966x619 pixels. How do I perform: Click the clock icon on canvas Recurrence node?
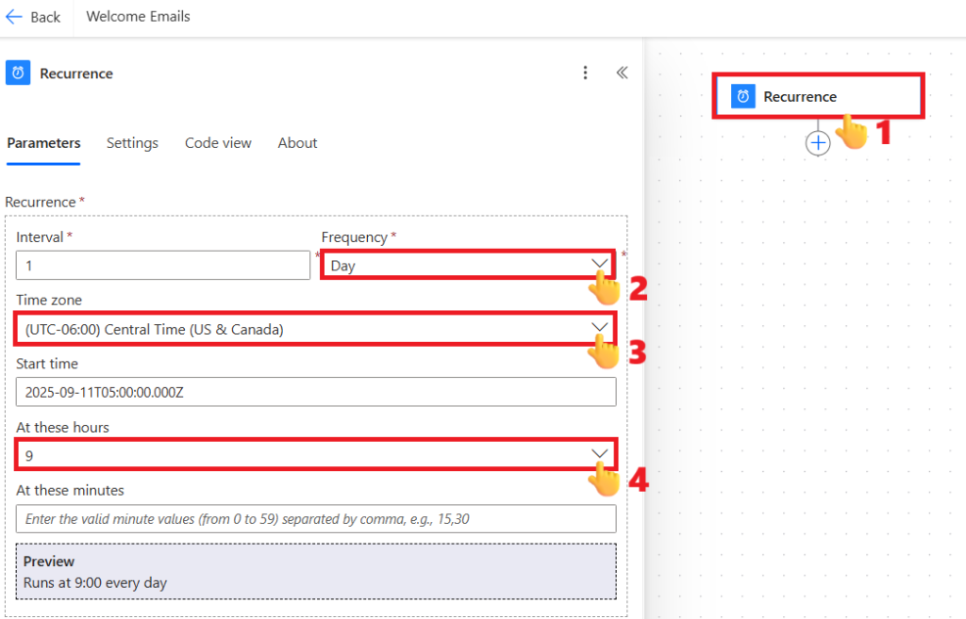(x=743, y=96)
